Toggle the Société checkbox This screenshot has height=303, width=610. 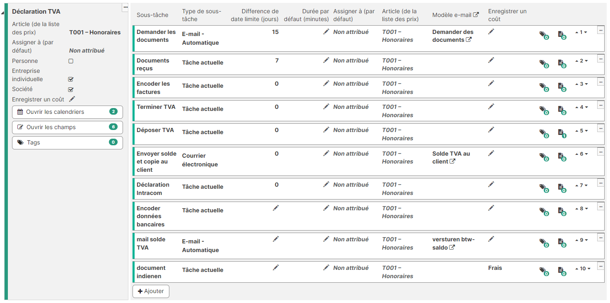[x=71, y=89]
